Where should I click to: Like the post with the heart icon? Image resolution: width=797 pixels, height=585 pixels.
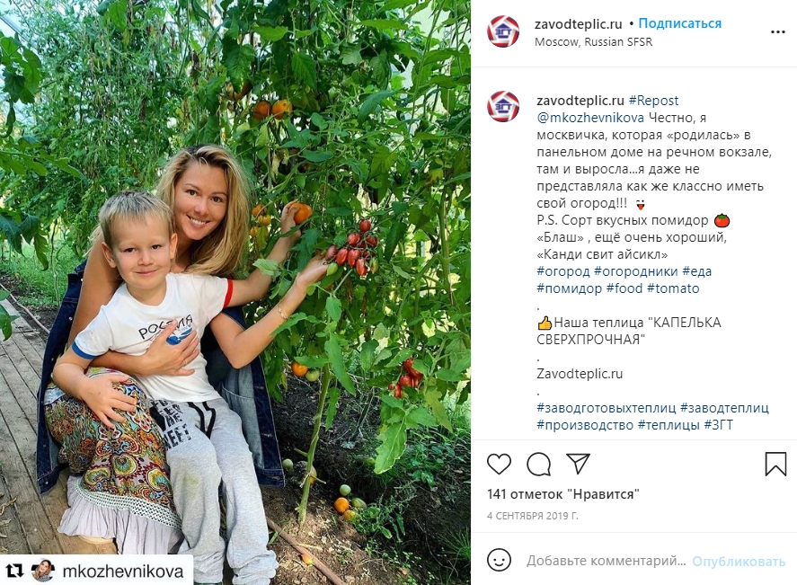click(499, 464)
